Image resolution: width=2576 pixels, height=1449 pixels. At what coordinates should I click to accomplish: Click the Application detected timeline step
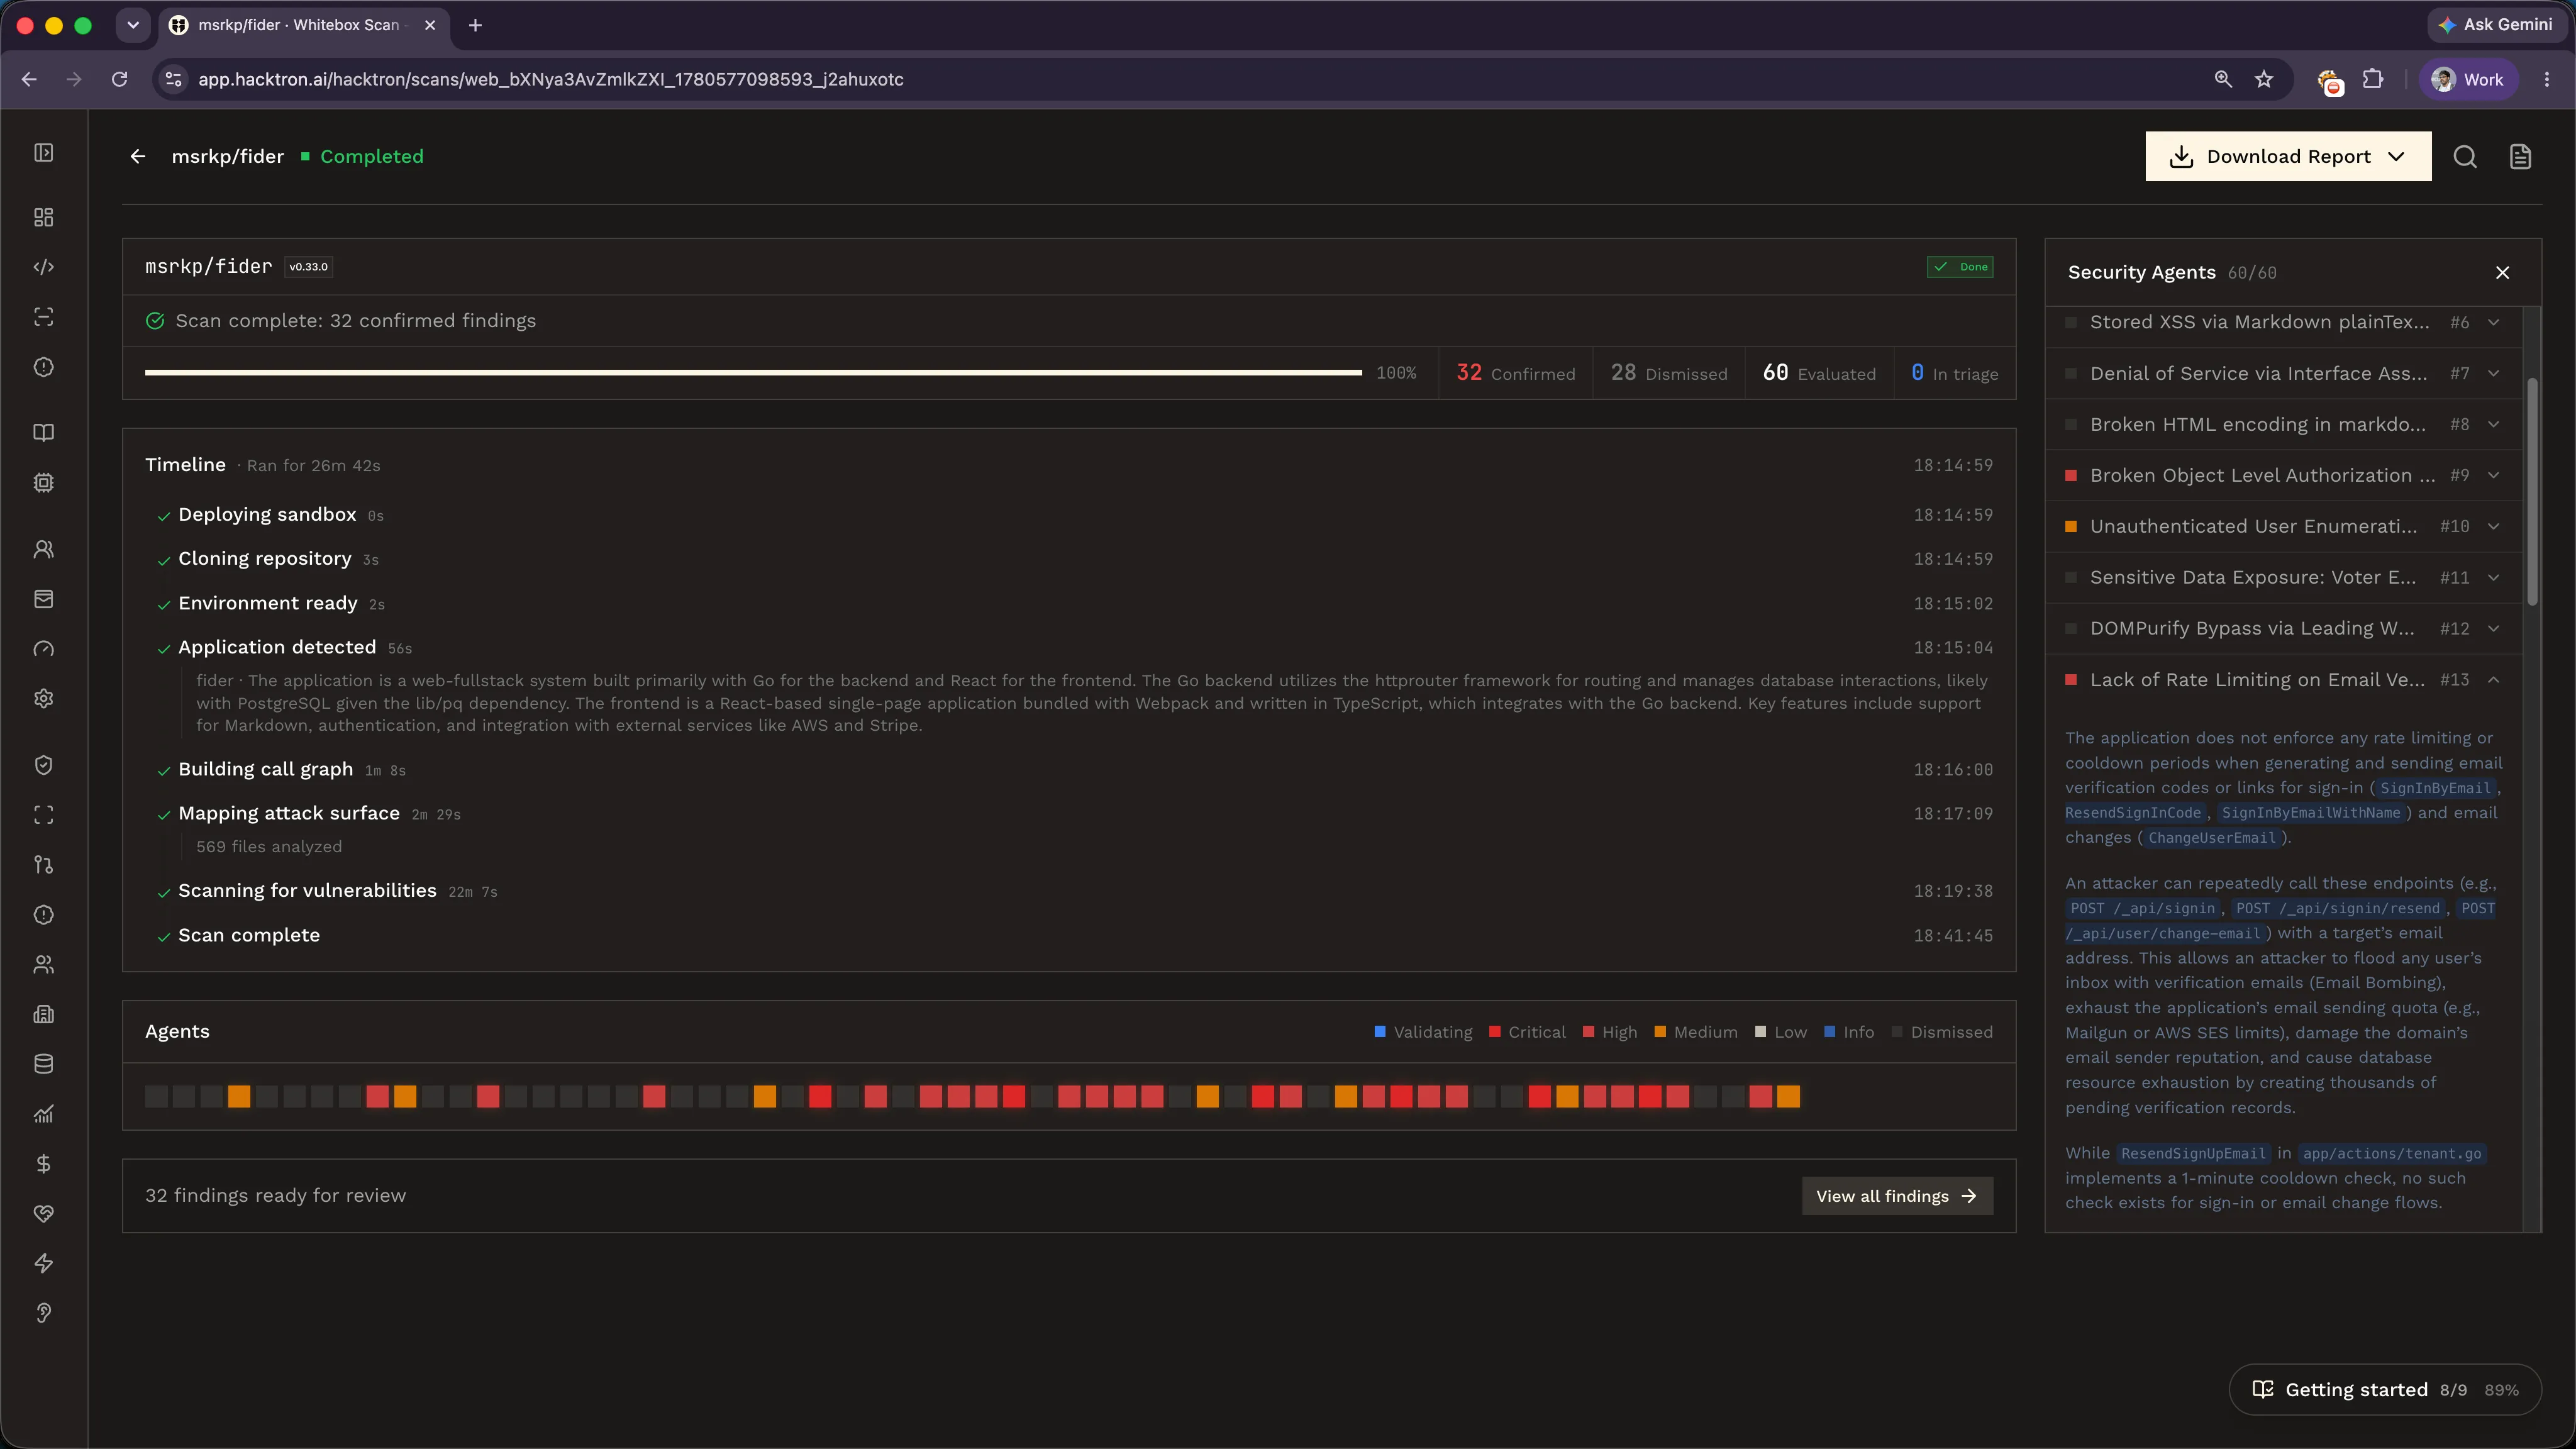[277, 647]
